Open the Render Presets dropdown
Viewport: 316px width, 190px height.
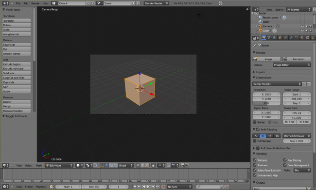(277, 84)
